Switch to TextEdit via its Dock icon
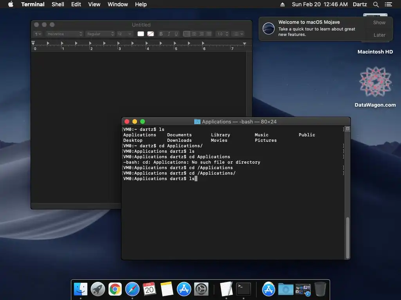 (x=226, y=289)
